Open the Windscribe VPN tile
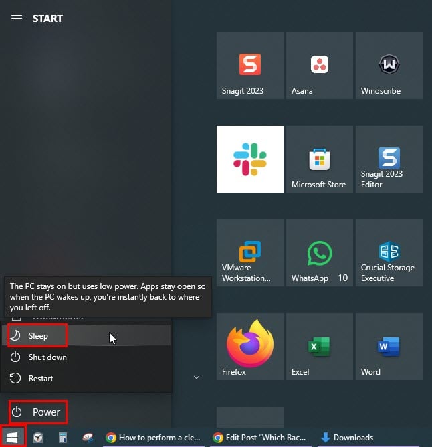Image resolution: width=432 pixels, height=447 pixels. tap(389, 66)
